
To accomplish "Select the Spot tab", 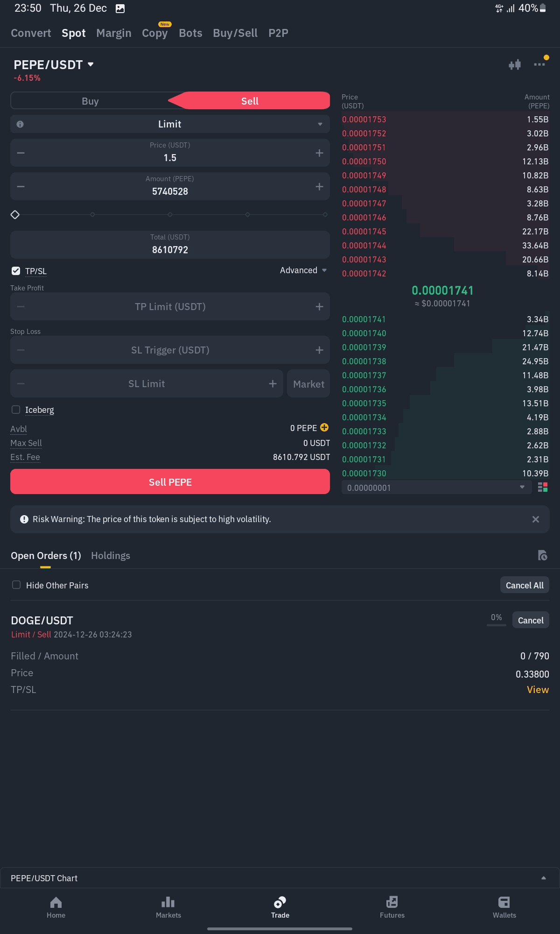I will point(74,33).
